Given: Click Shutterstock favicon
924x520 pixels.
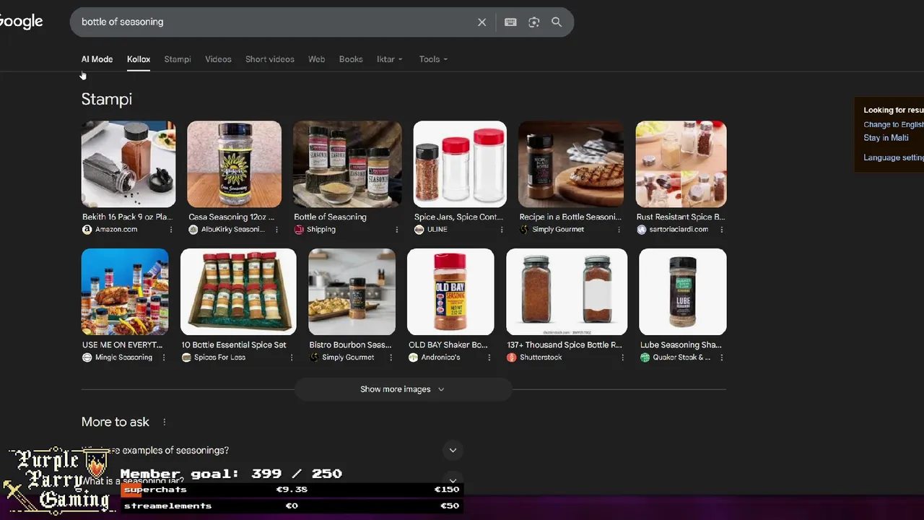Looking at the screenshot, I should pos(511,357).
